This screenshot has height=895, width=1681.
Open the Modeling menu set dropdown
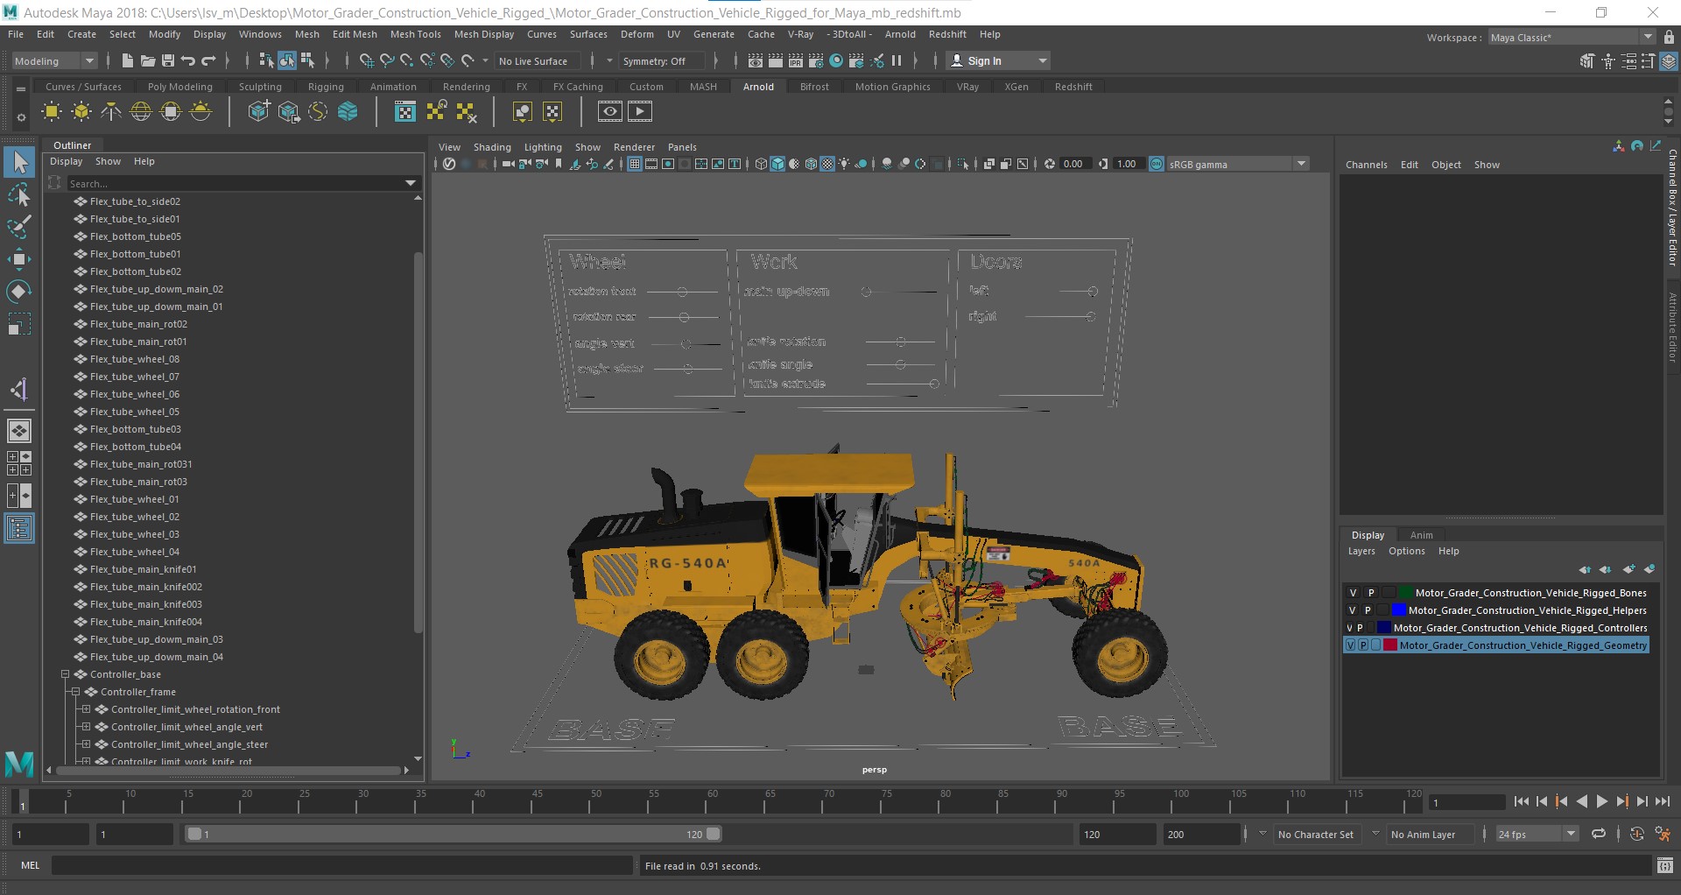click(x=54, y=60)
